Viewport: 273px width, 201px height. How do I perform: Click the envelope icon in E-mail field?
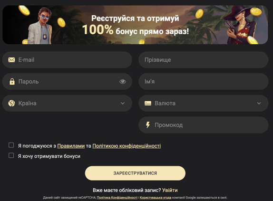tap(11, 60)
